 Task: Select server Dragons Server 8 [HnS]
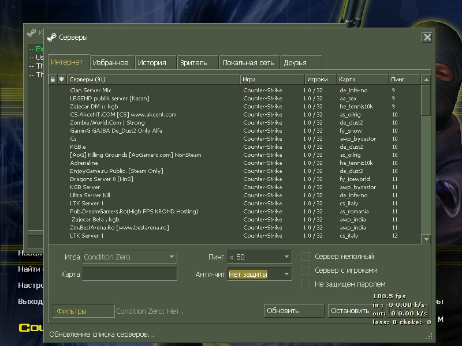pyautogui.click(x=234, y=179)
